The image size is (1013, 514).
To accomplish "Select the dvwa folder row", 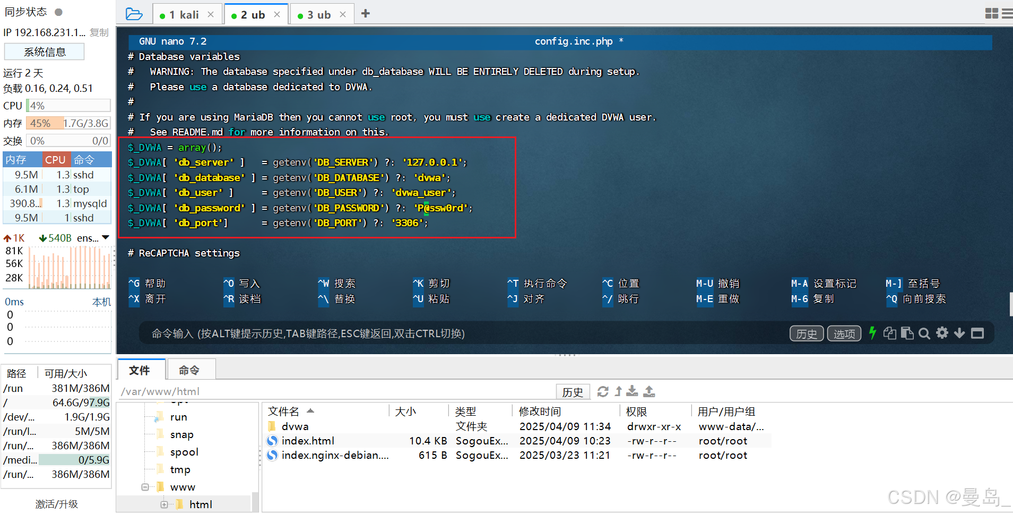I will [517, 426].
